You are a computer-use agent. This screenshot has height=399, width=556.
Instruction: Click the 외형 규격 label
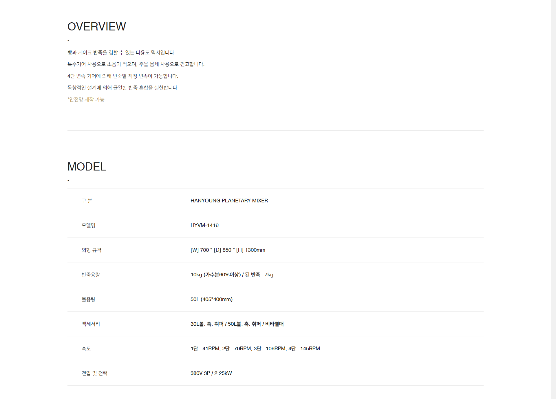point(91,250)
